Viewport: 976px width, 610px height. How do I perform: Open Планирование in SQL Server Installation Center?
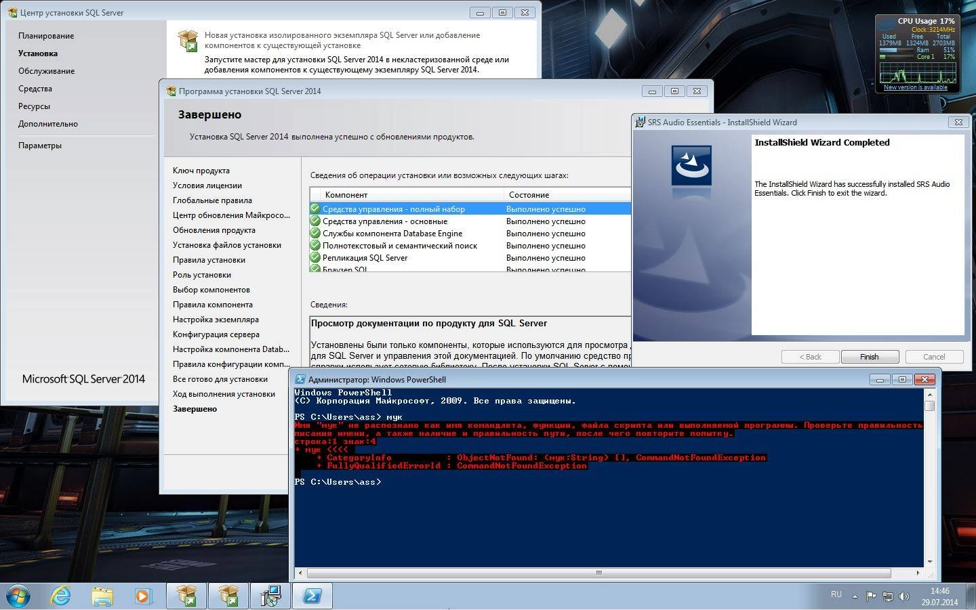(x=46, y=36)
